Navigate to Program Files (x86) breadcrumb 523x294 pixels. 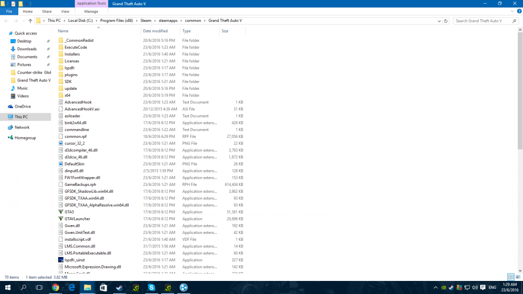tap(117, 21)
